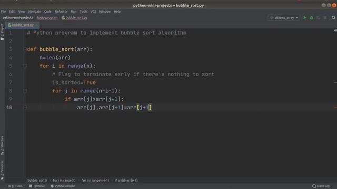Open the VCS menu
The height and width of the screenshot is (189, 337).
(93, 12)
